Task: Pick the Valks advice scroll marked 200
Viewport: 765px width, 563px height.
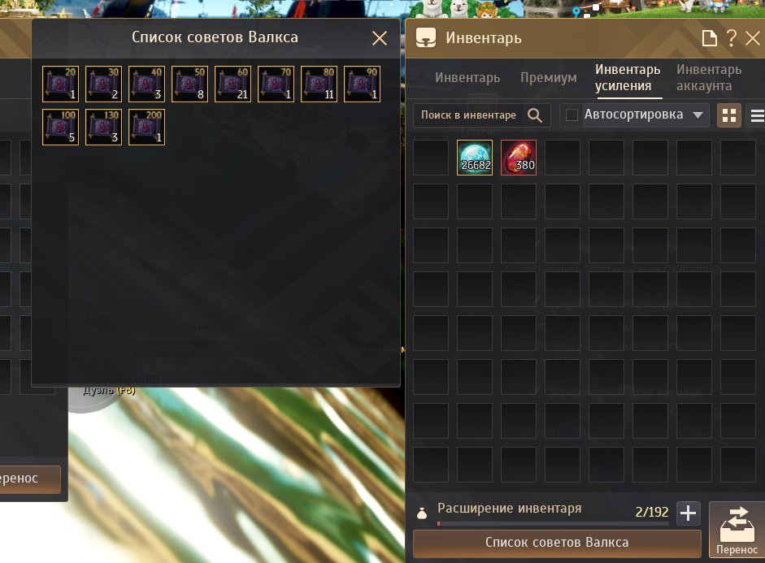Action: [147, 128]
